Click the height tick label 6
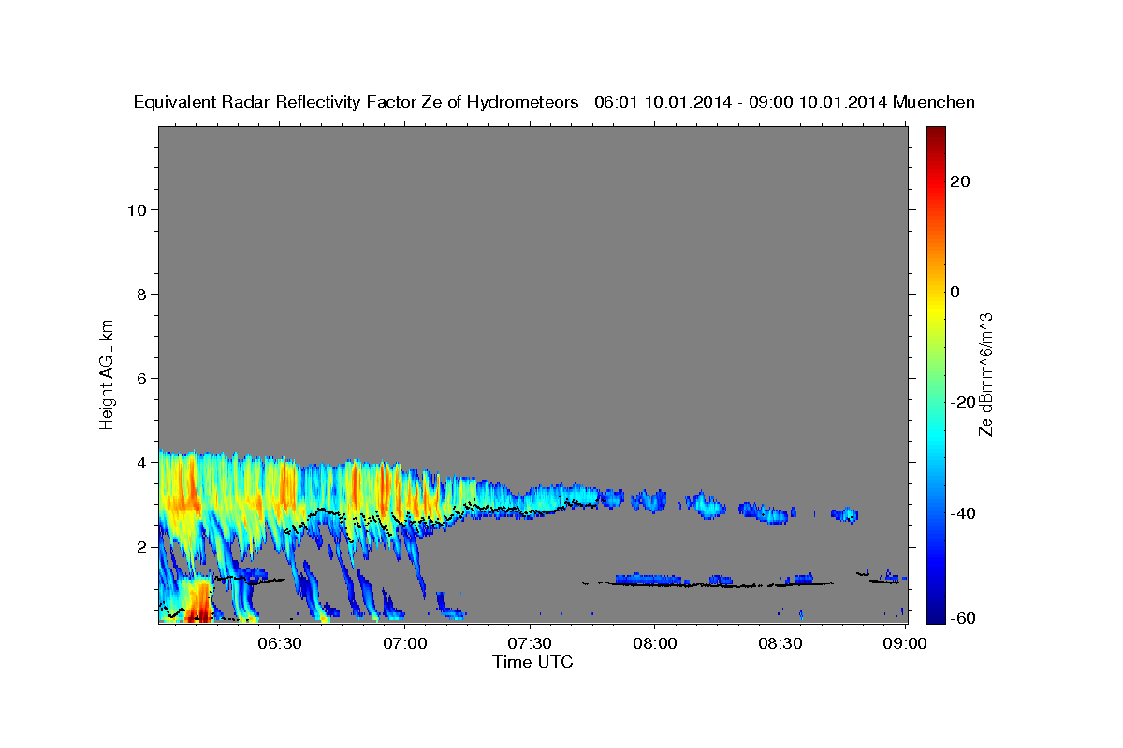 pyautogui.click(x=141, y=378)
